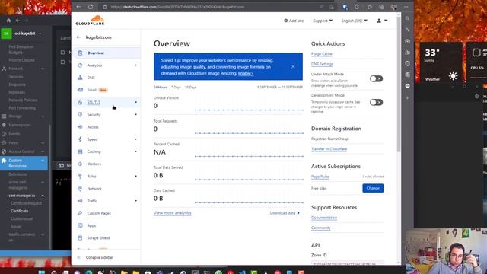Collapse Custom Resources in Lens sidebar
The height and width of the screenshot is (274, 487).
click(x=43, y=161)
